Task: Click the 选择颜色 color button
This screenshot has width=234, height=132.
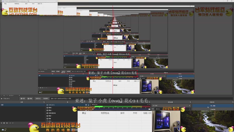Action: tap(46, 99)
